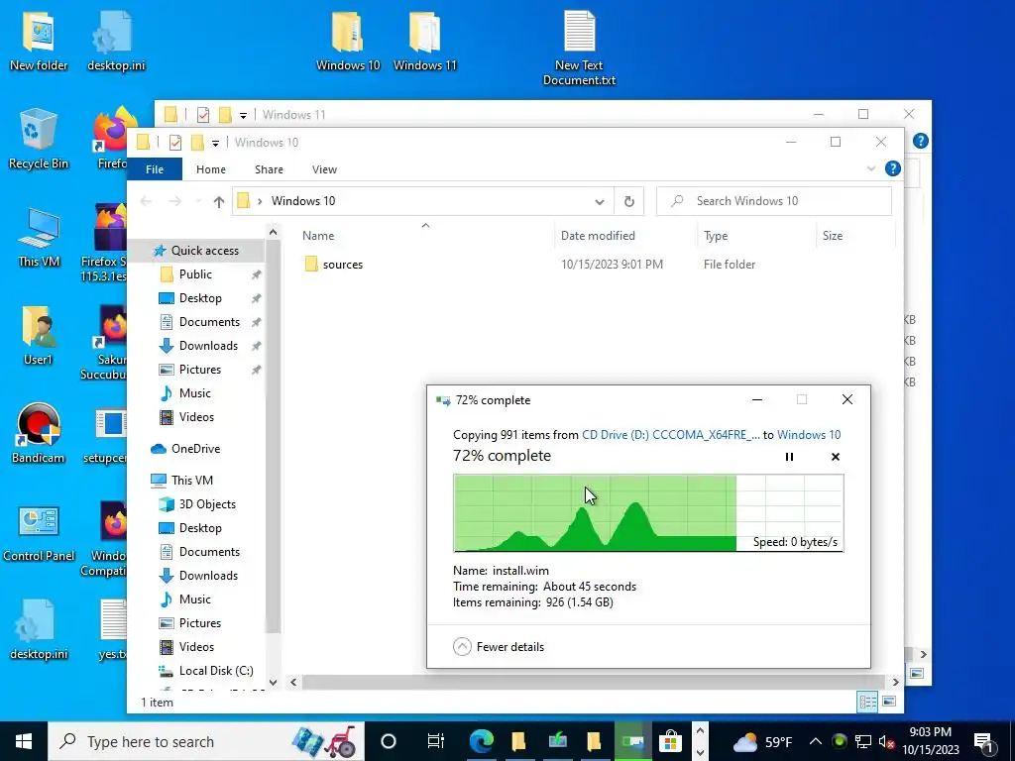Open the weather widget showing 59°F

coord(762,741)
